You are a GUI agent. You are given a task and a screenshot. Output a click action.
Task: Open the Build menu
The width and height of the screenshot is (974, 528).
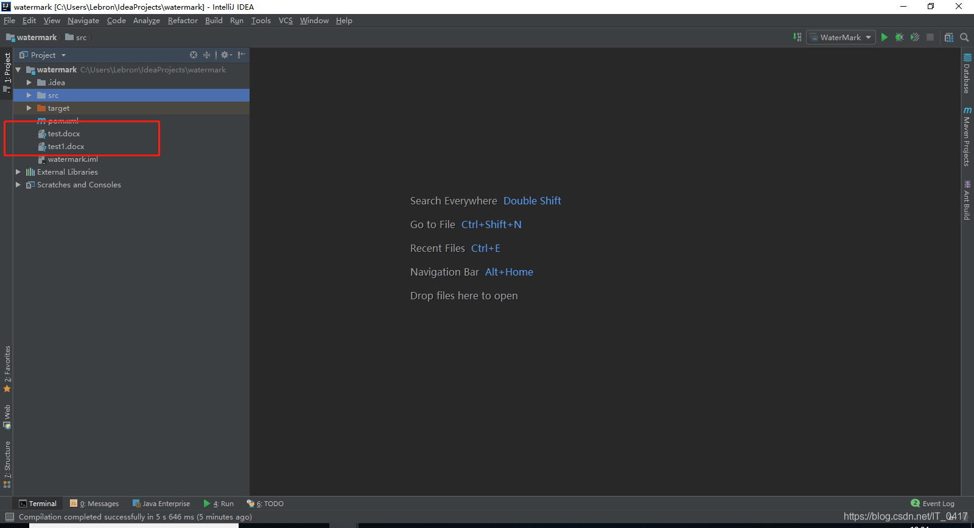[x=214, y=21]
